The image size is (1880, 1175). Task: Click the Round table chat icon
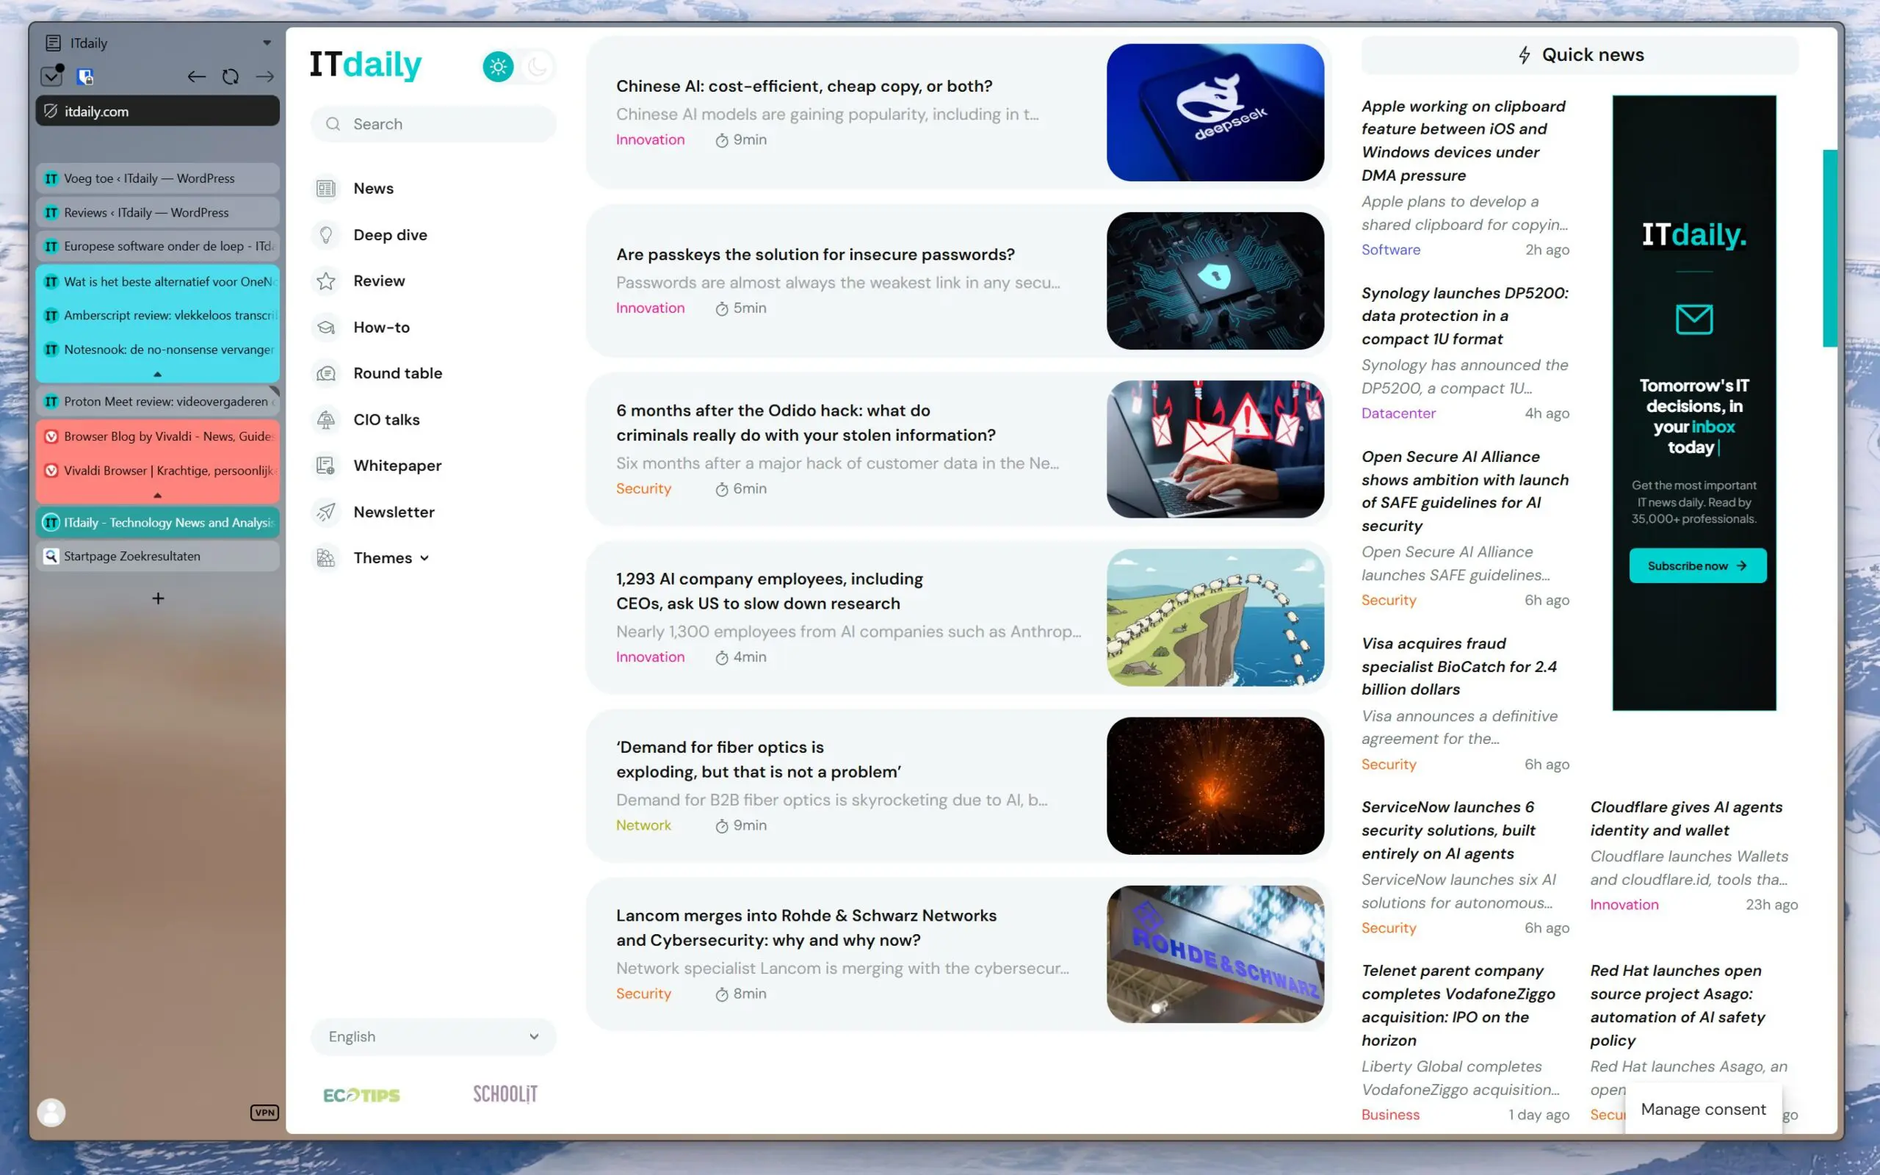tap(326, 374)
